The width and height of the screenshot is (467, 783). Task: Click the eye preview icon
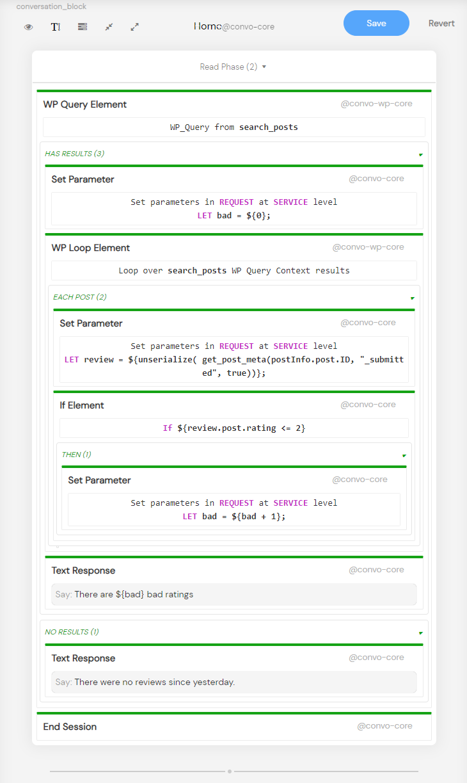point(28,27)
